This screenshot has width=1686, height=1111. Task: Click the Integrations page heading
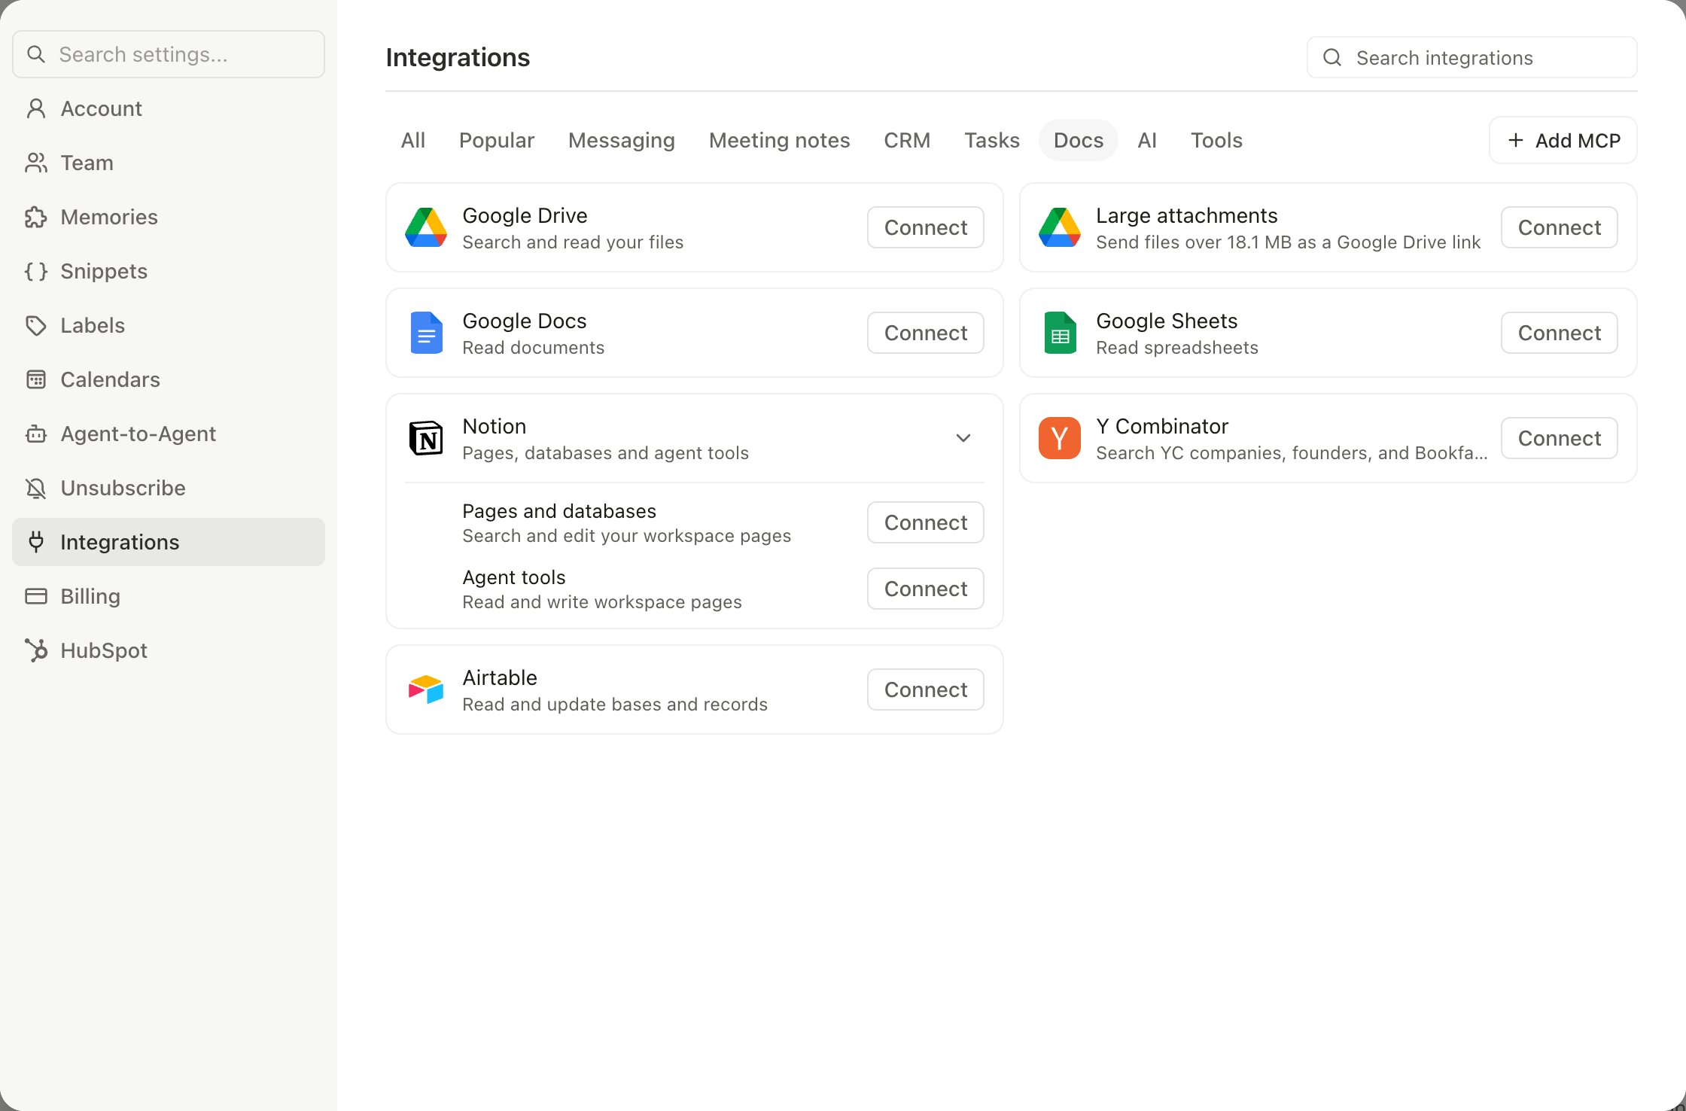[x=458, y=57]
